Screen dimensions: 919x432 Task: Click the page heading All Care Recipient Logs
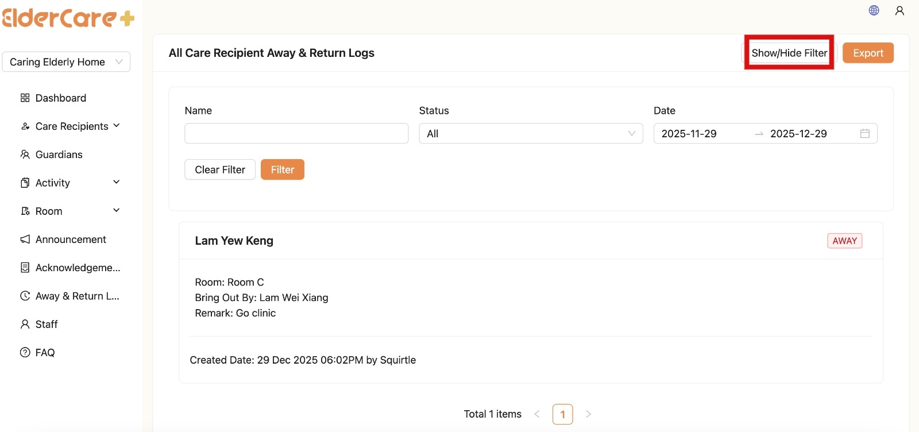click(x=271, y=53)
